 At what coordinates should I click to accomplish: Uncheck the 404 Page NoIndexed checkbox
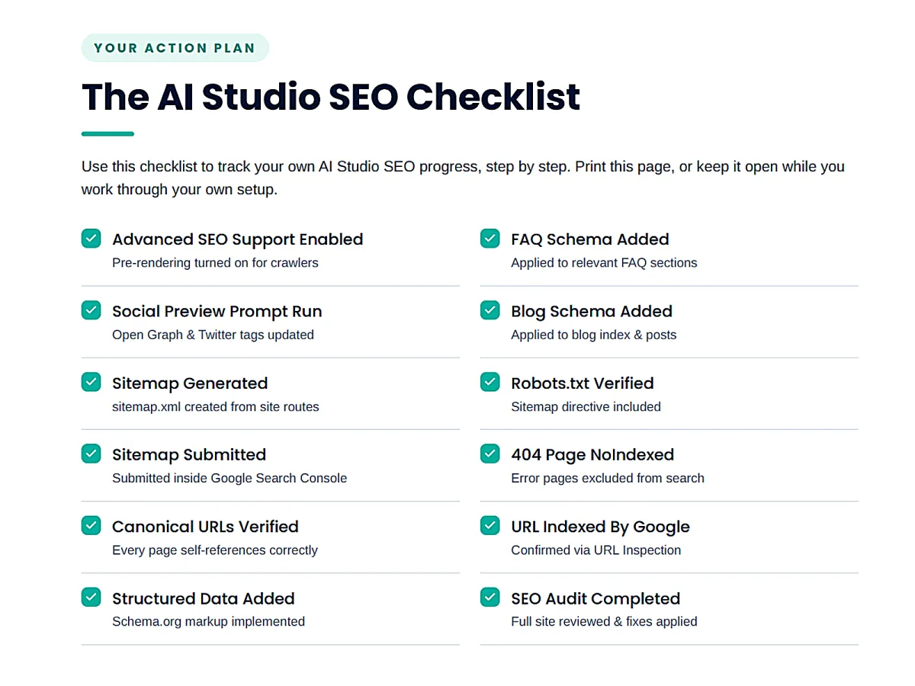(x=490, y=454)
